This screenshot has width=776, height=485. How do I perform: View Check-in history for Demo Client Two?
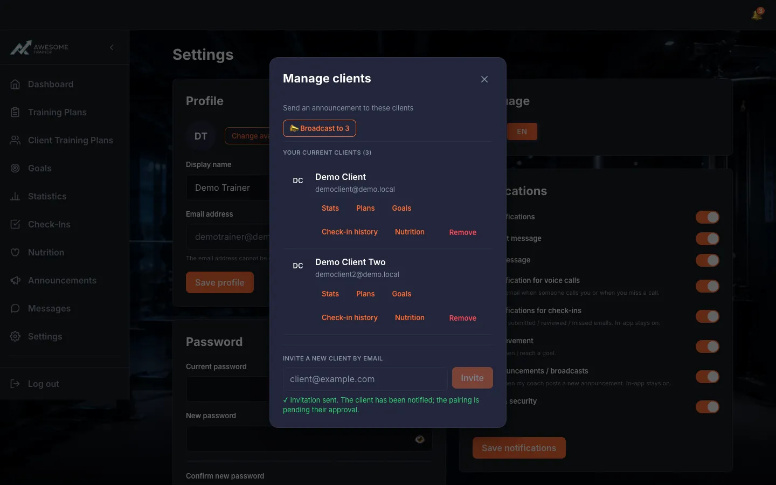(x=350, y=317)
